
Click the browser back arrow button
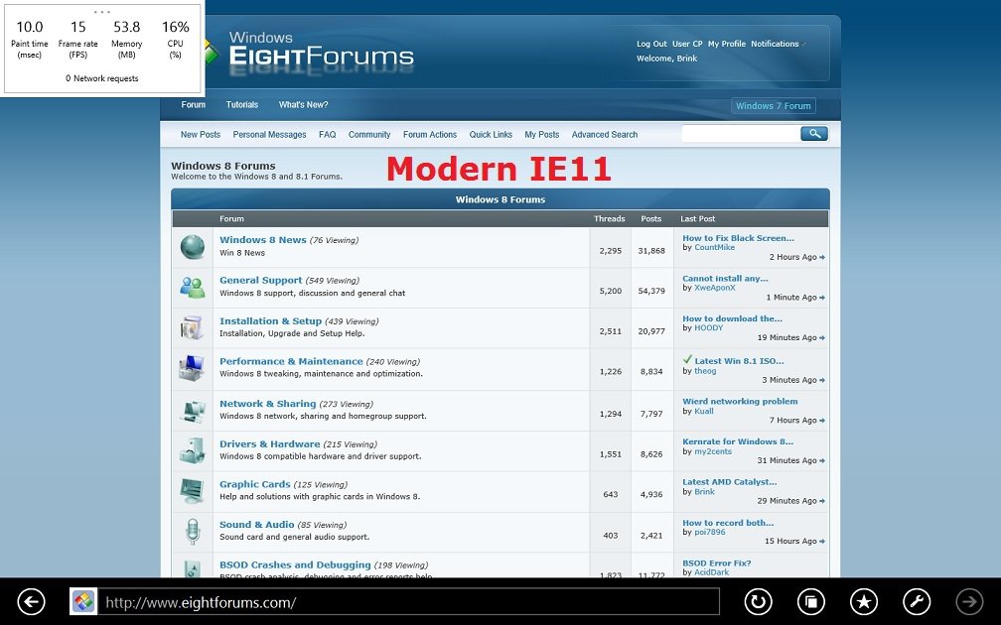click(32, 601)
